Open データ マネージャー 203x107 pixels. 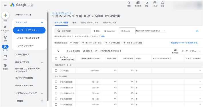point(24,86)
